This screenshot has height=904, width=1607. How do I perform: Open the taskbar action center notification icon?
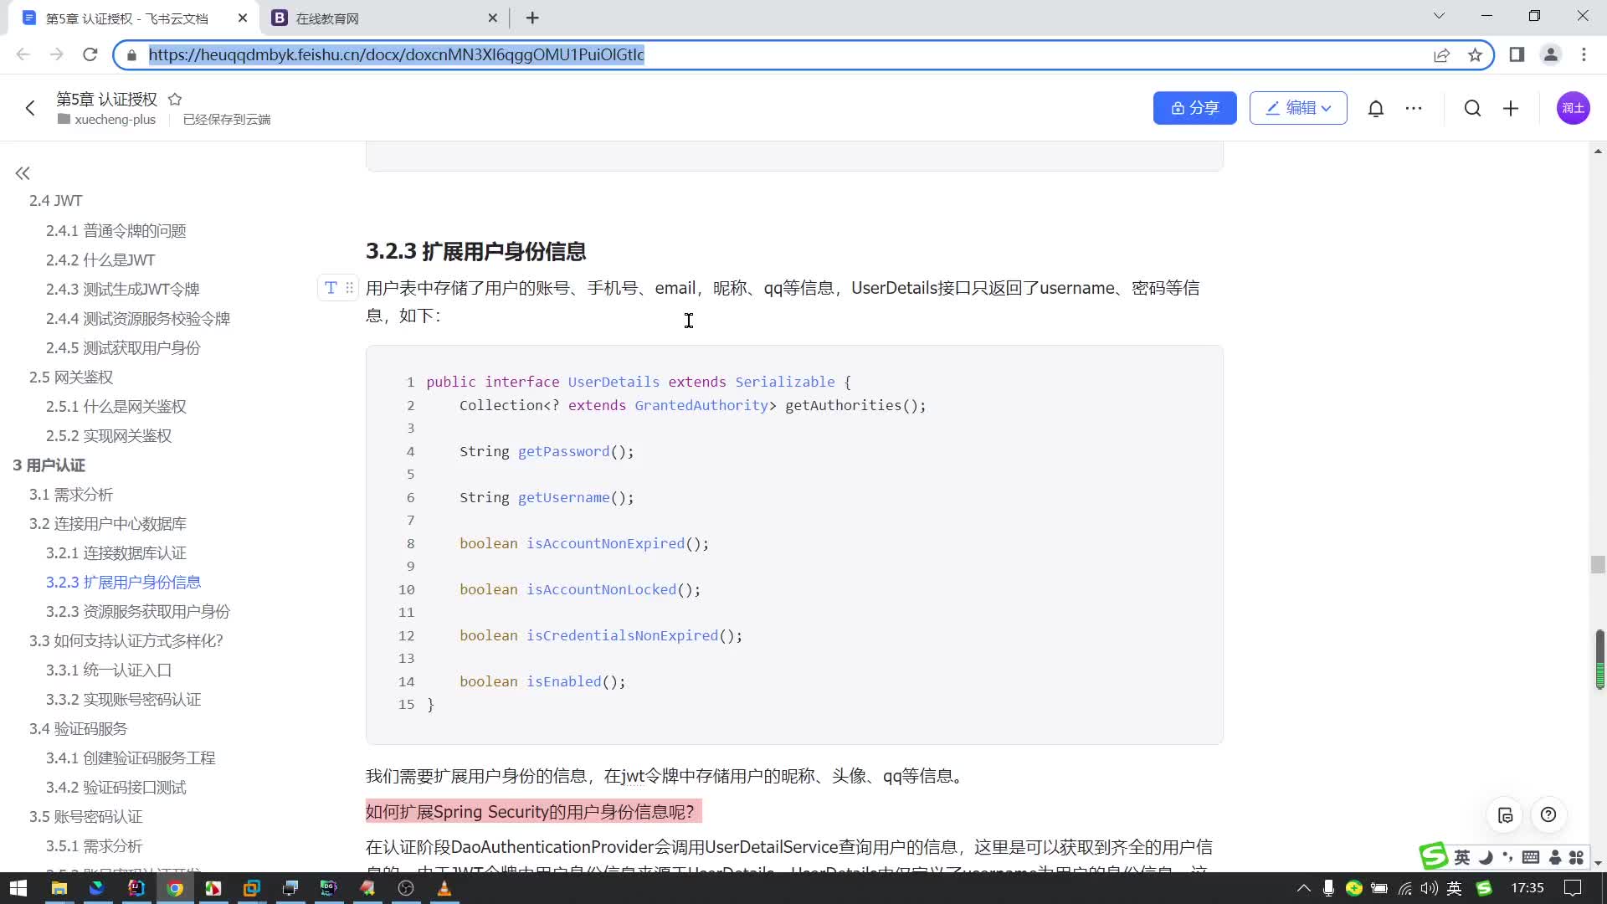[1573, 888]
